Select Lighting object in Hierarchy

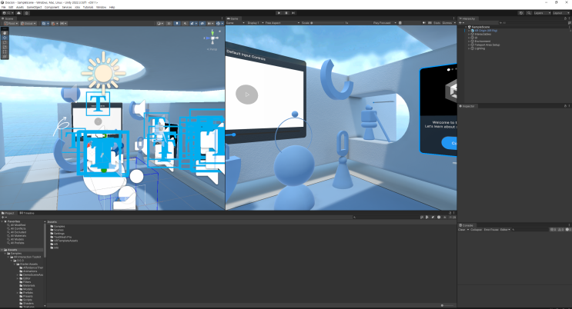click(x=480, y=48)
